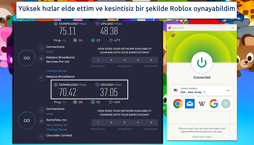The image size is (254, 145).
Task: Open the ExpressVPN hamburger menu
Action: [173, 35]
